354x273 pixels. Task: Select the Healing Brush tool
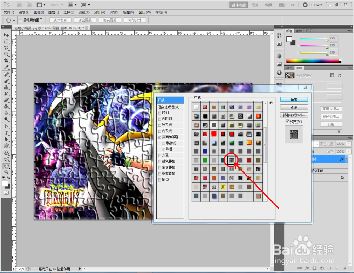[x=6, y=74]
